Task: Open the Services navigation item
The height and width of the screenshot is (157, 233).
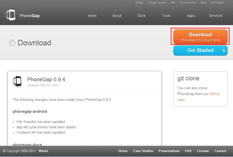Action: [x=216, y=16]
